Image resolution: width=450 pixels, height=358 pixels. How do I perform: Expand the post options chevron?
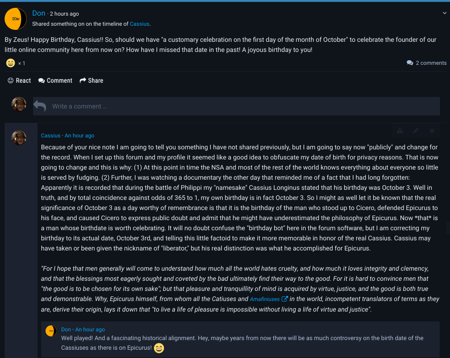coord(444,13)
